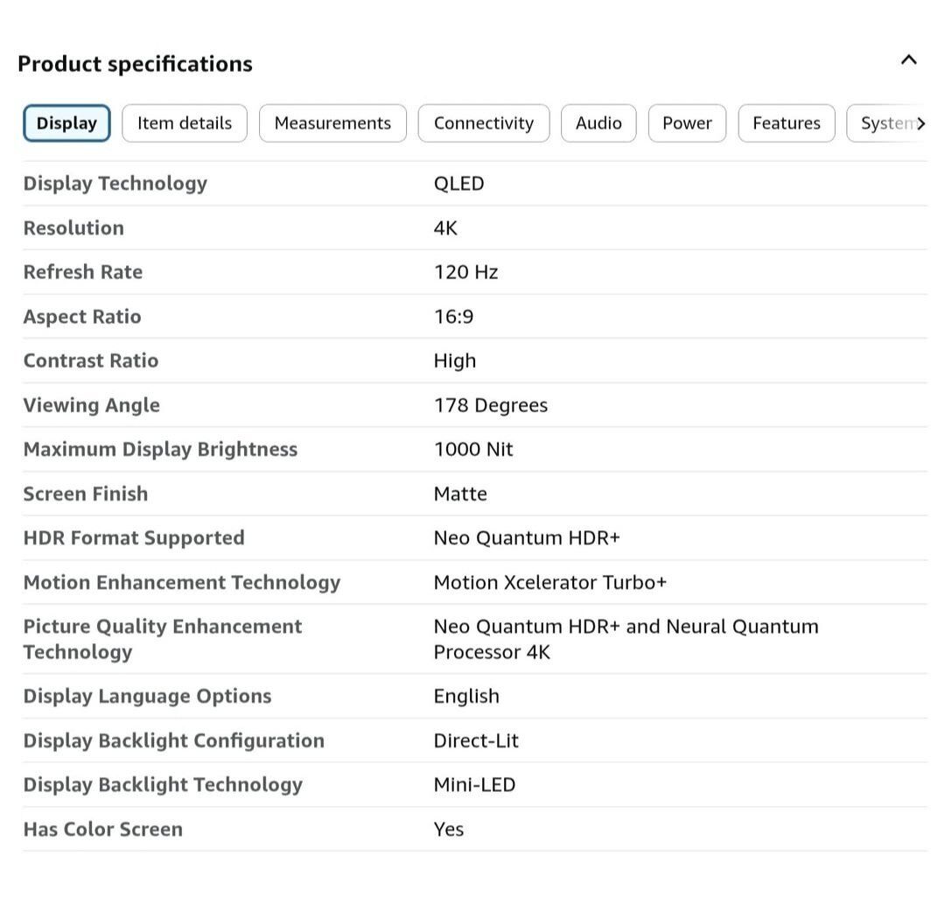Click the Neo Quantum HDR+ format value

coord(526,537)
